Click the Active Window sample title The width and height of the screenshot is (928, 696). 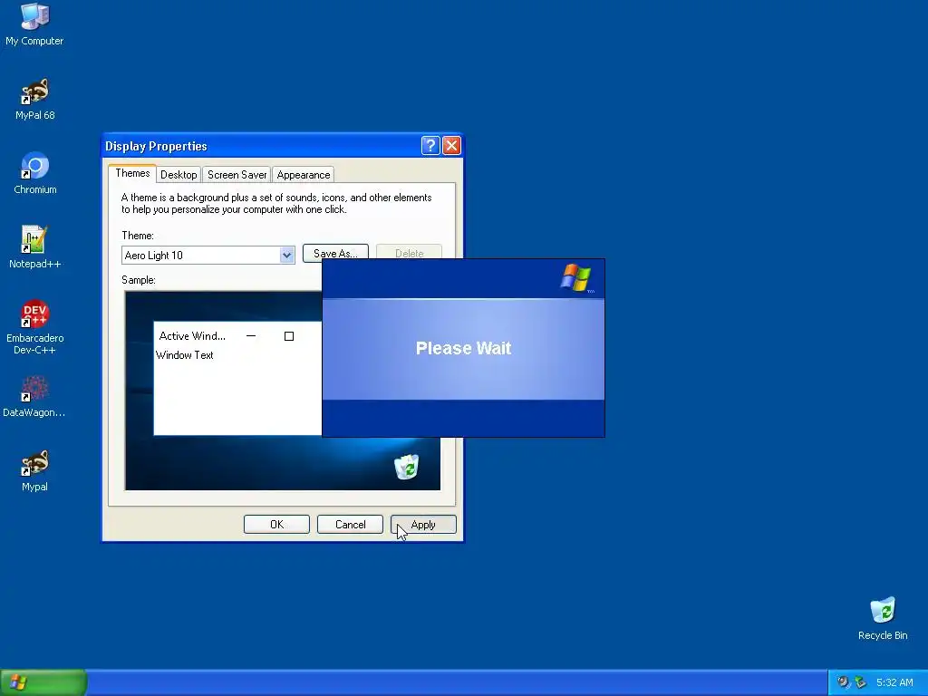[x=192, y=336]
